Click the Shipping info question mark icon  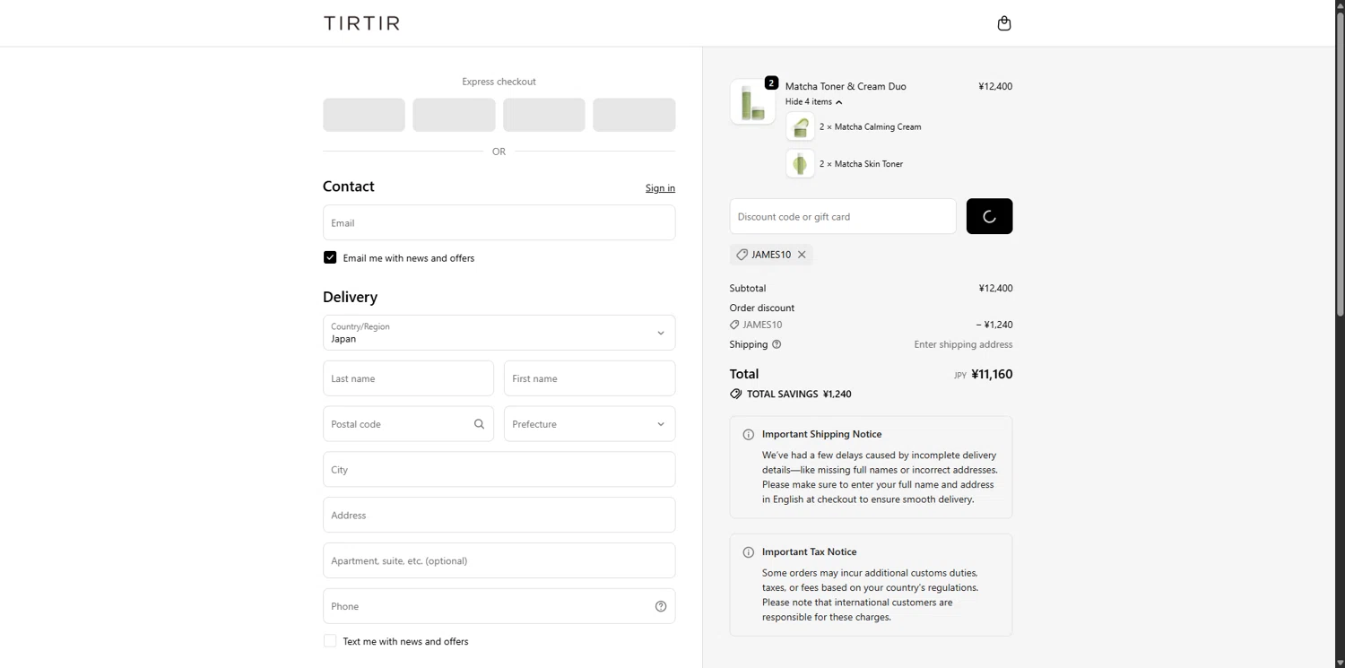[x=777, y=344]
